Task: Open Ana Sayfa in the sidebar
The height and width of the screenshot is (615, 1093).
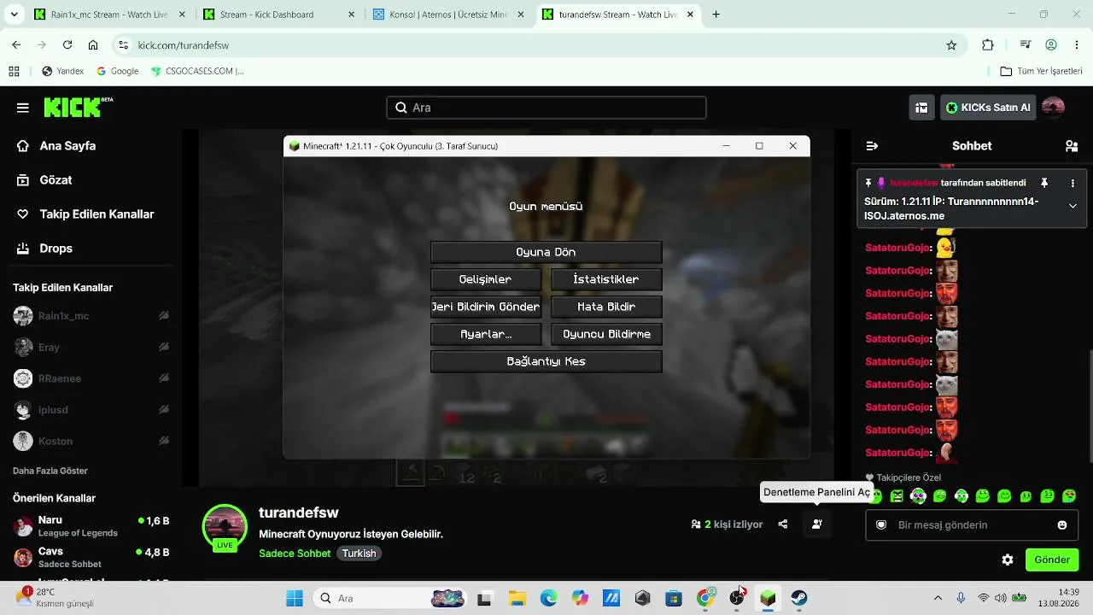Action: point(56,146)
